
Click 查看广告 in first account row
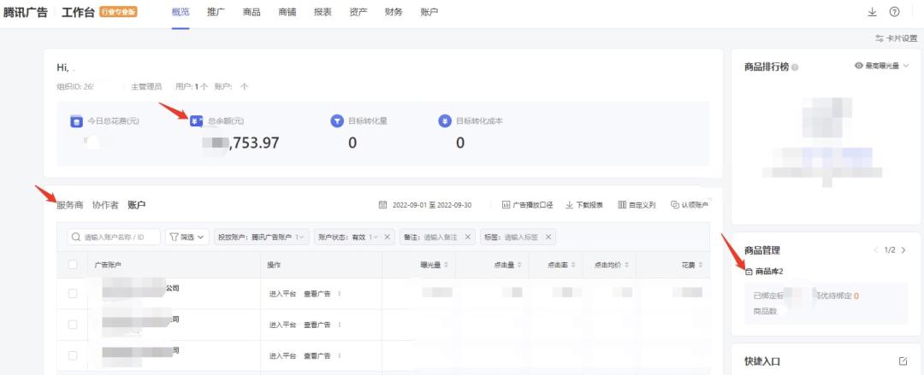point(317,293)
